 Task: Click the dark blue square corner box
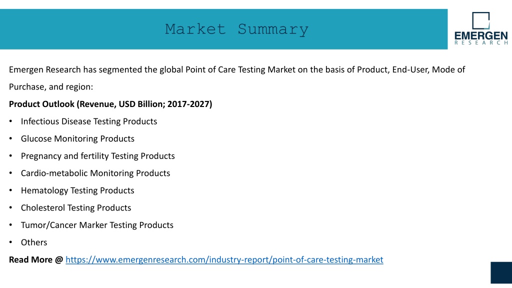click(x=501, y=272)
